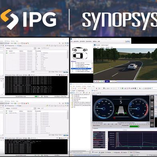The height and width of the screenshot is (157, 157).
Task: Click the Address input field in the bottom-left disassembly view
Action: point(22,108)
